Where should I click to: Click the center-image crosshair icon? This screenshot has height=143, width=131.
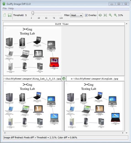coord(100,15)
